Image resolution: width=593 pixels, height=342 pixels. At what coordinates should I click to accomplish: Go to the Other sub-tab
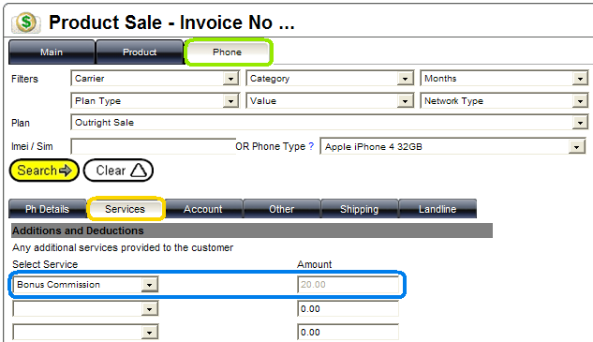(282, 209)
